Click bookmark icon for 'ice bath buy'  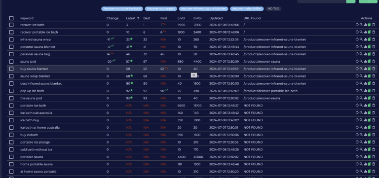click(369, 120)
